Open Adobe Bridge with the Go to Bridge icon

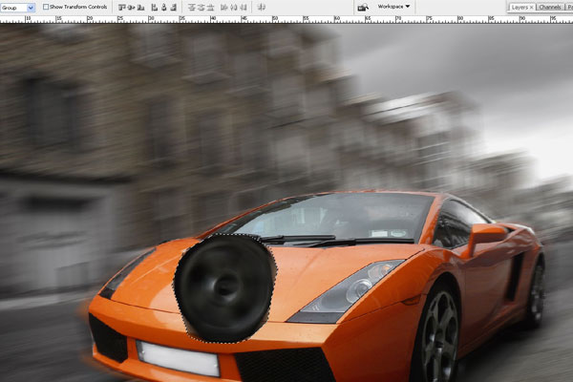point(363,7)
